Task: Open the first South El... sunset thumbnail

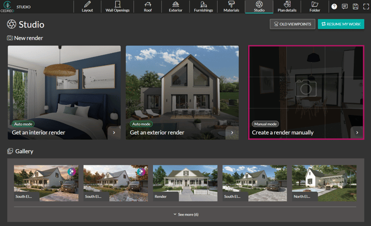Action: [x=46, y=183]
